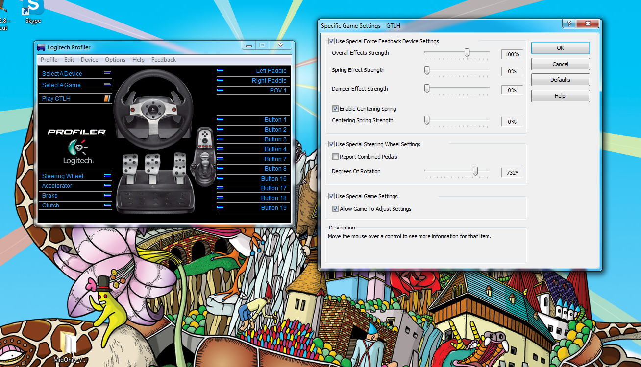
Task: Click the blue indicator beside Left Paddle
Action: tap(220, 70)
